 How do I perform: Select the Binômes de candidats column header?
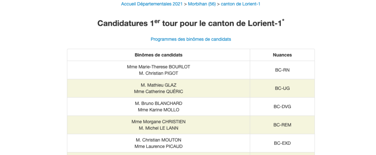coord(159,55)
